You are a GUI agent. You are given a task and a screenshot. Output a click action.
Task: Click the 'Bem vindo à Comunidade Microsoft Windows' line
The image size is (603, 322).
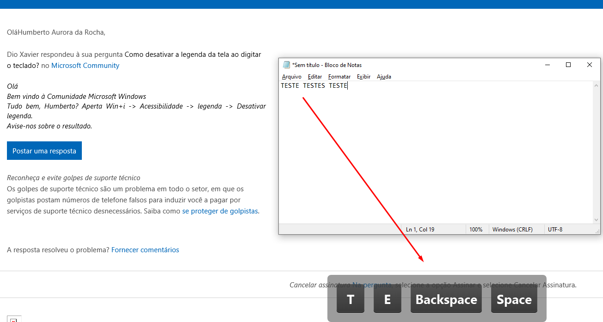pos(76,97)
